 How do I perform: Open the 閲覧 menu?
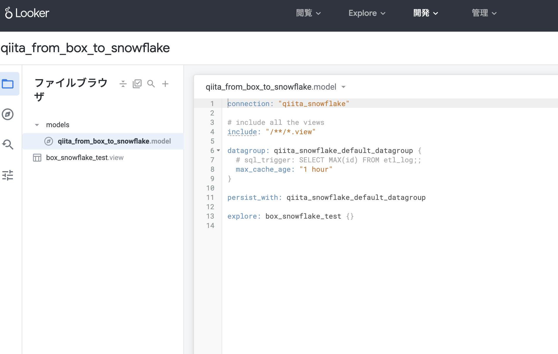(x=309, y=13)
